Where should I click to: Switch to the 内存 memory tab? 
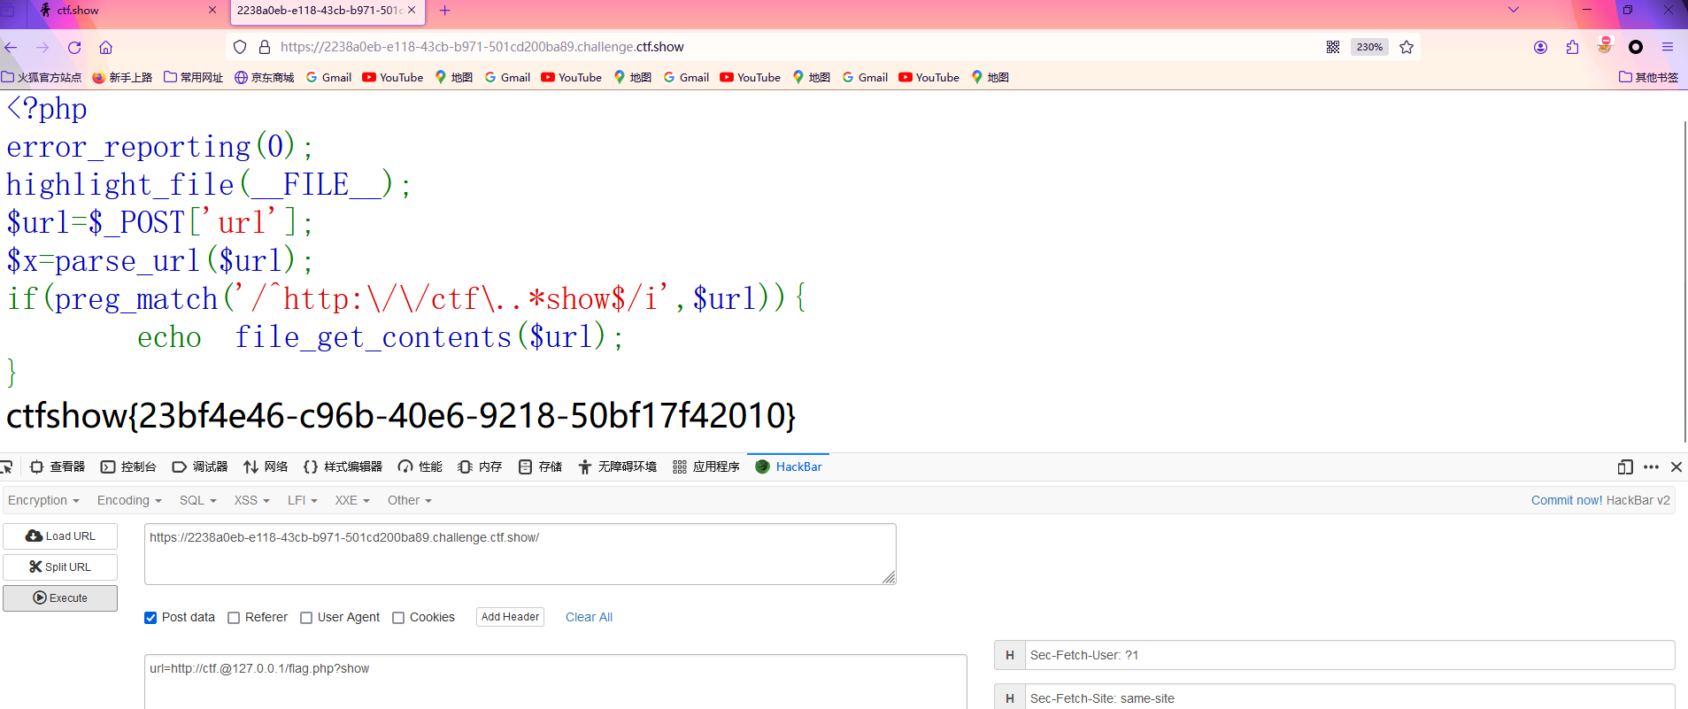(480, 466)
